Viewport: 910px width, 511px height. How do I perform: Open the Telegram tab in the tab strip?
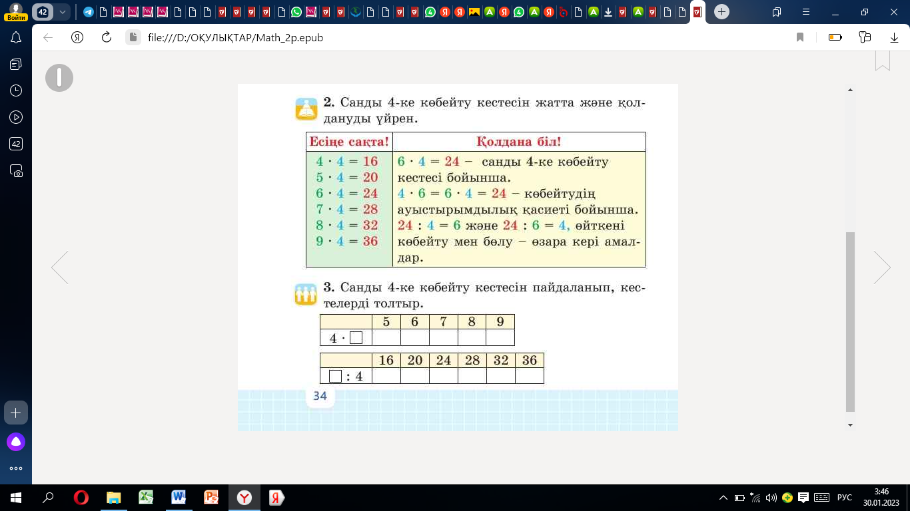point(89,12)
